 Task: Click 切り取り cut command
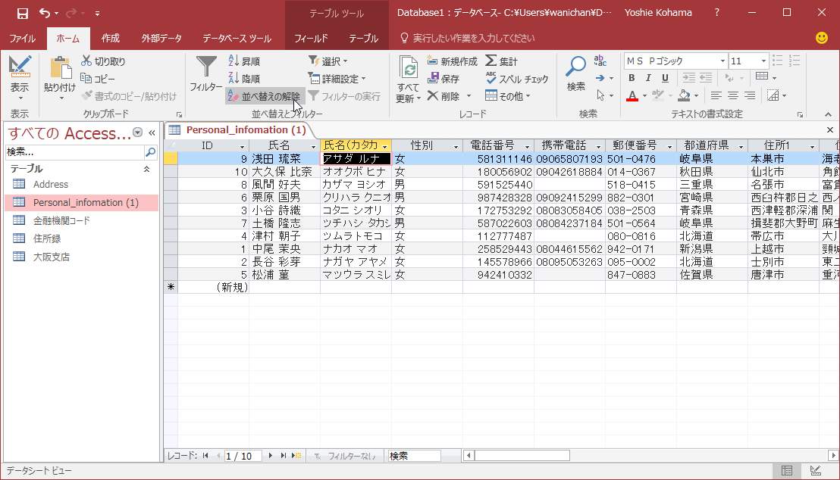pyautogui.click(x=103, y=61)
